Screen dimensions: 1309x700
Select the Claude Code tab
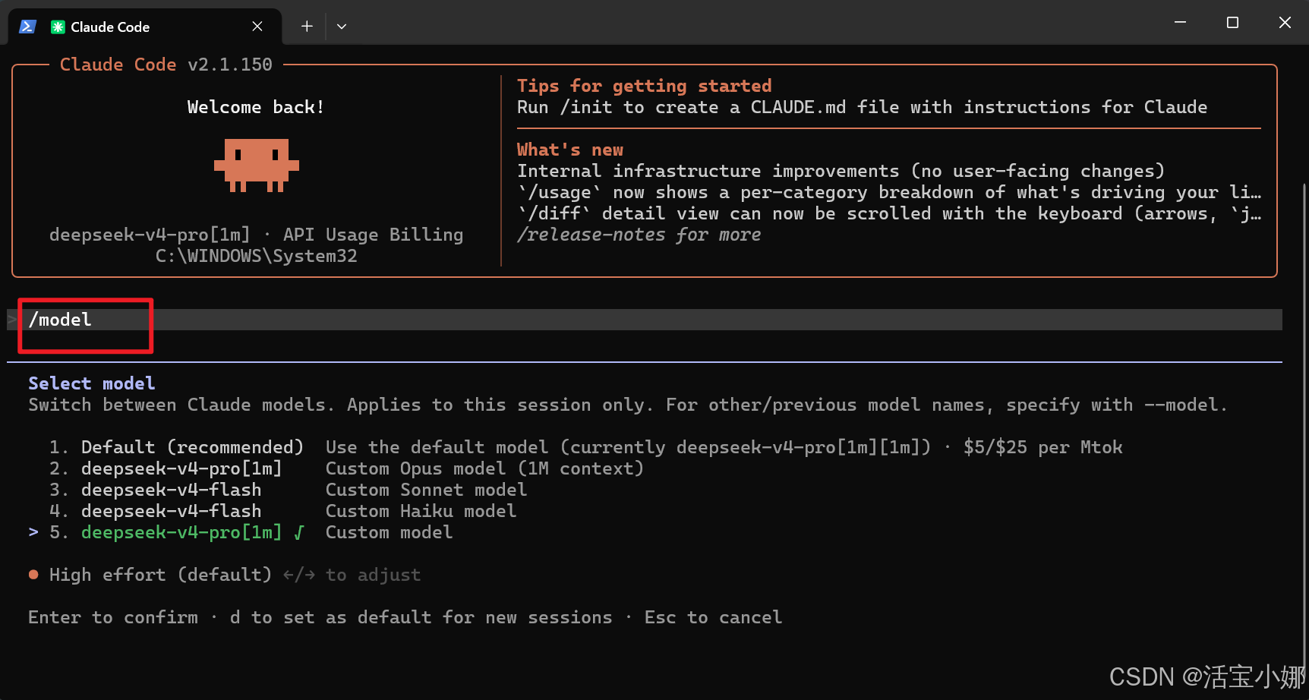point(144,27)
